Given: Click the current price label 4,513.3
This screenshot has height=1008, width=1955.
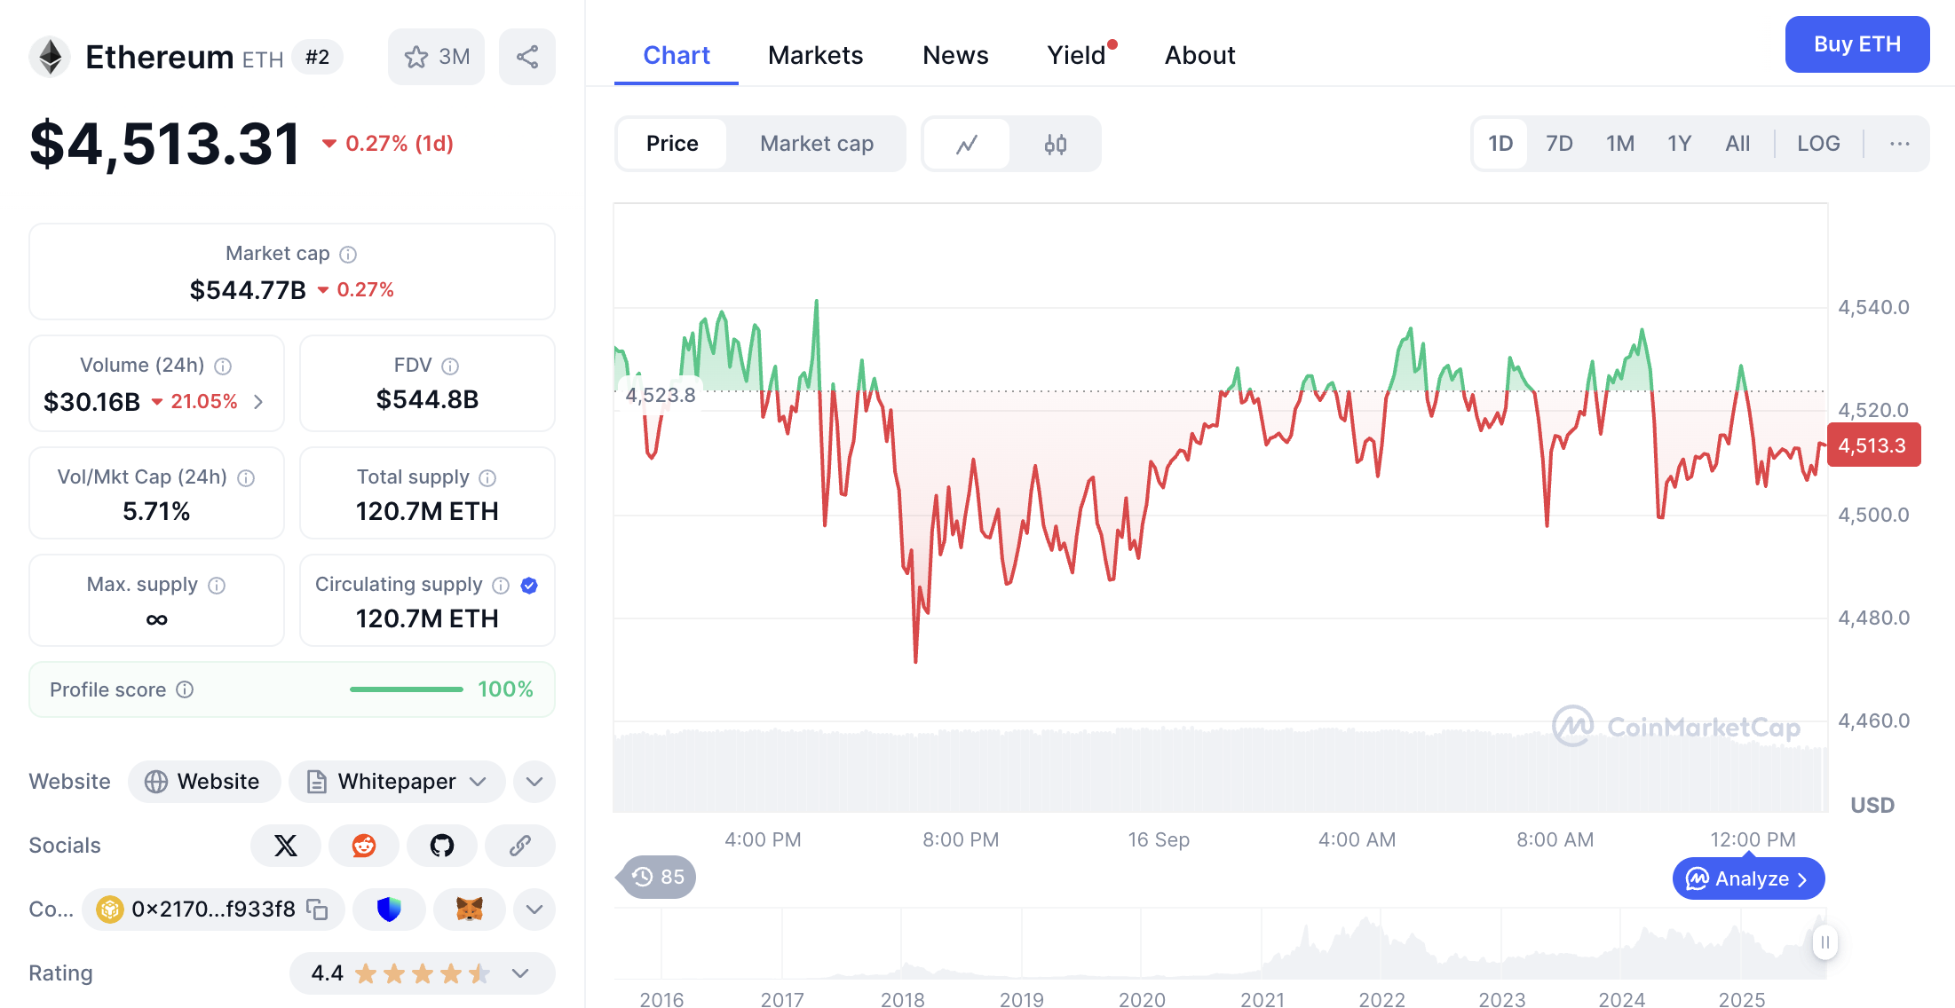Looking at the screenshot, I should 1873,445.
